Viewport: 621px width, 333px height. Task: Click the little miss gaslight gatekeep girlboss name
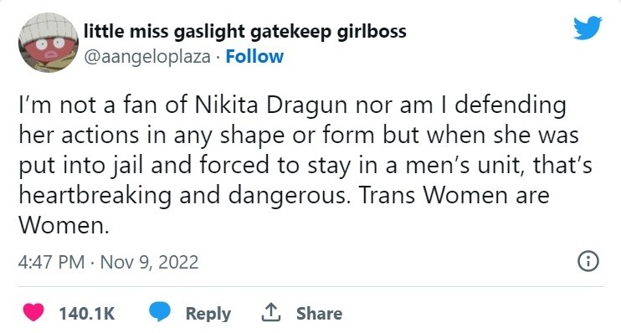tap(245, 31)
